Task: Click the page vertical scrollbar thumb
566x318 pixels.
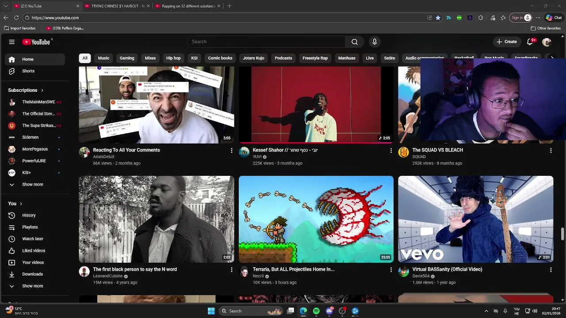Action: pyautogui.click(x=562, y=234)
